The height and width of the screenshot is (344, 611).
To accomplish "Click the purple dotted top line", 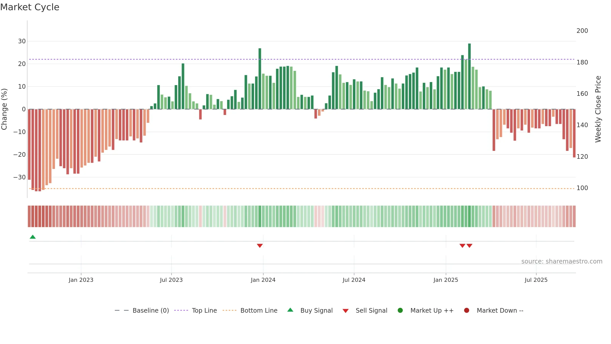I will 302,59.
